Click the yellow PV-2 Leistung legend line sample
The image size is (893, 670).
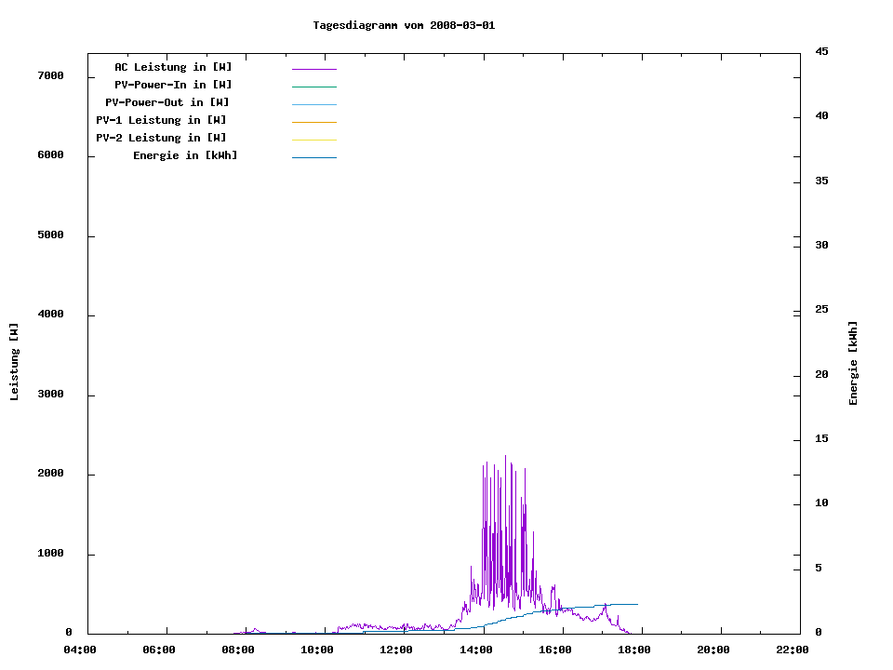coord(313,140)
